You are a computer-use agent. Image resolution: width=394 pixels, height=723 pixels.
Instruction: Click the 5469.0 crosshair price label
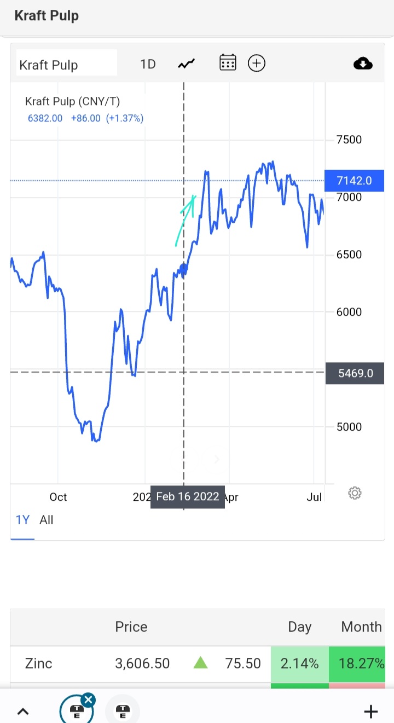(x=355, y=373)
